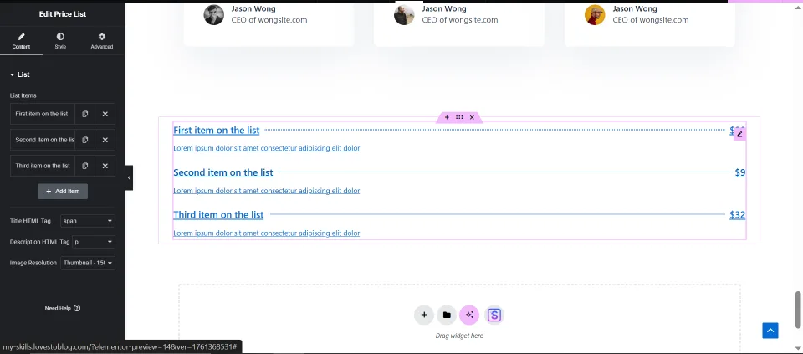Open the Advanced tab

coord(102,42)
